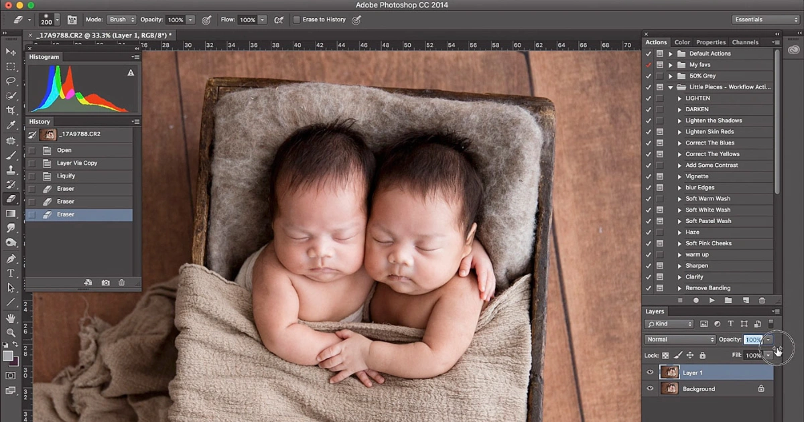This screenshot has width=804, height=422.
Task: Select the Clone Stamp tool
Action: point(11,169)
